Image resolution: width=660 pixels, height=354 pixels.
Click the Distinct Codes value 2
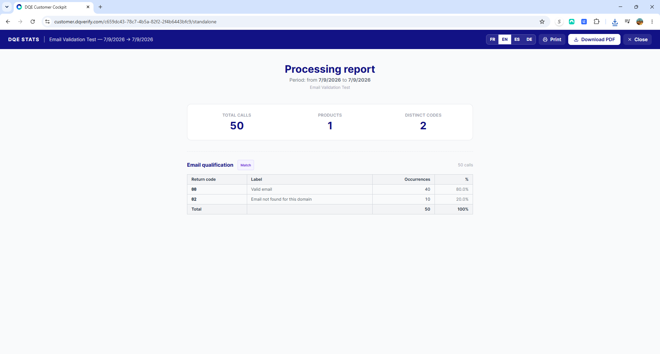[x=423, y=126]
